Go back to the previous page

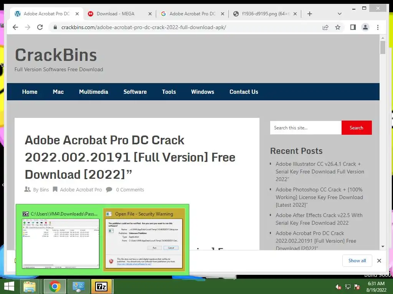[x=15, y=27]
